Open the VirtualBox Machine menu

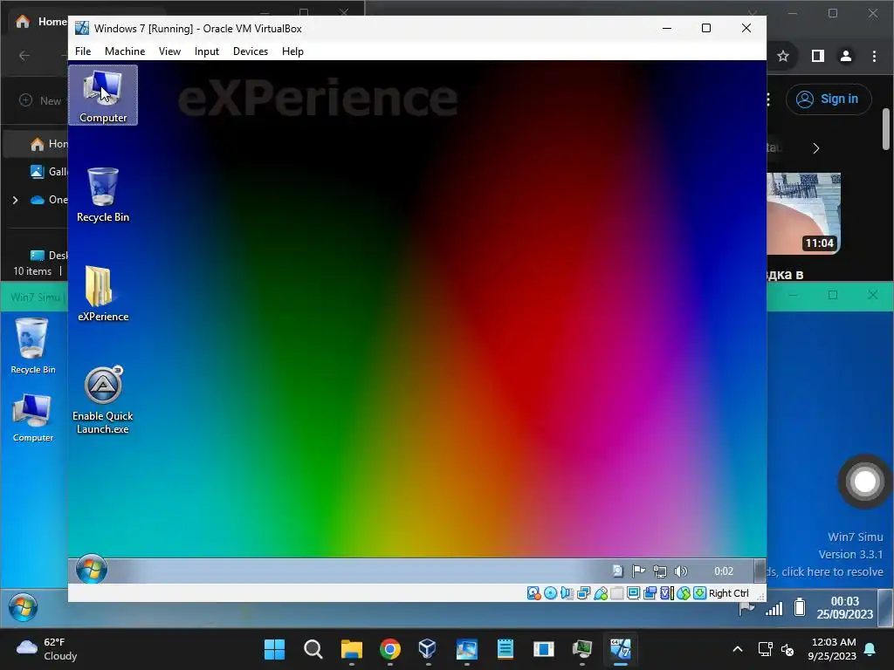pos(125,51)
